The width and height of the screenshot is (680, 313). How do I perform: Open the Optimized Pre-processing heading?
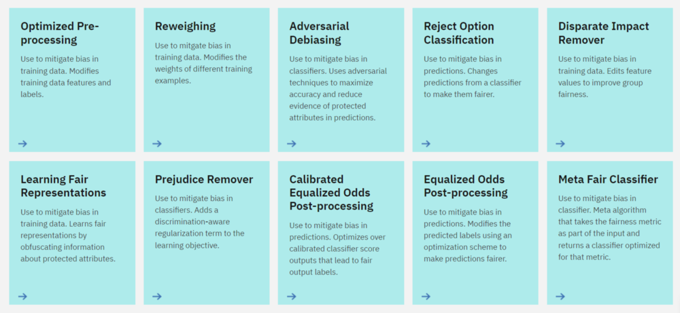[x=60, y=33]
